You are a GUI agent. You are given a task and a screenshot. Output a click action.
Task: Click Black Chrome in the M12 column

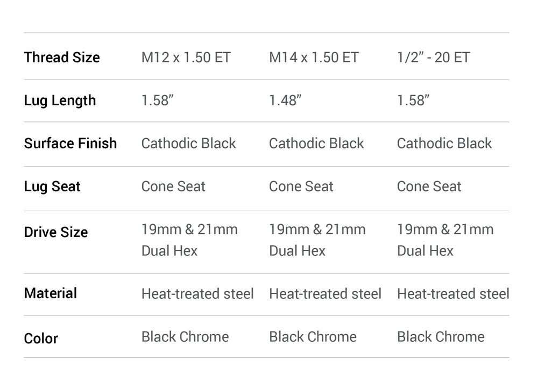185,337
